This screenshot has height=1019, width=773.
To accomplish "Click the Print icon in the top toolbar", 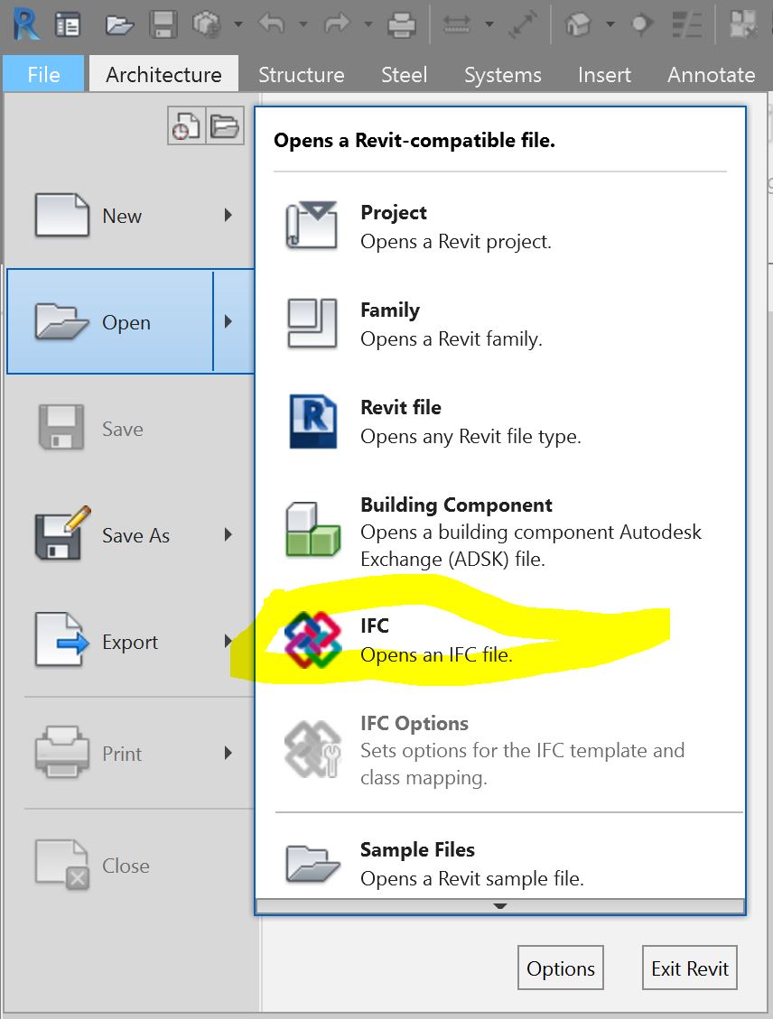I will (401, 24).
